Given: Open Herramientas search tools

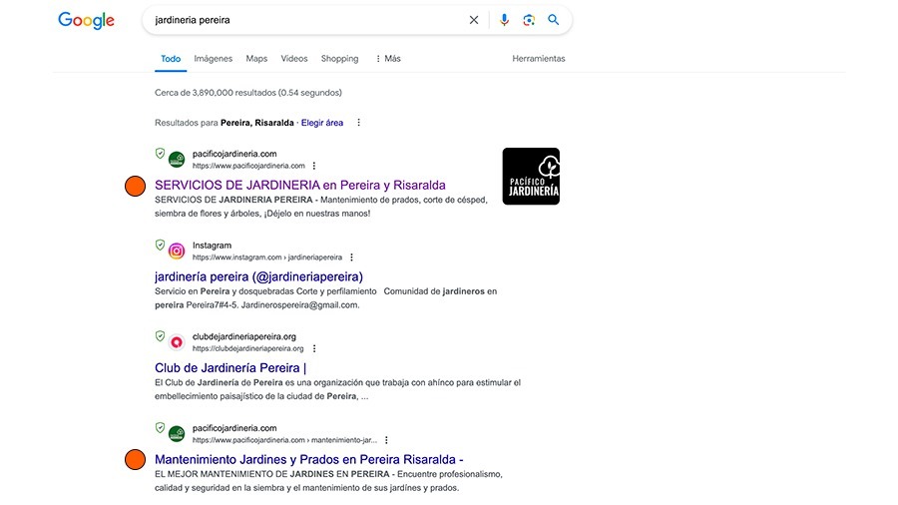Looking at the screenshot, I should click(539, 59).
